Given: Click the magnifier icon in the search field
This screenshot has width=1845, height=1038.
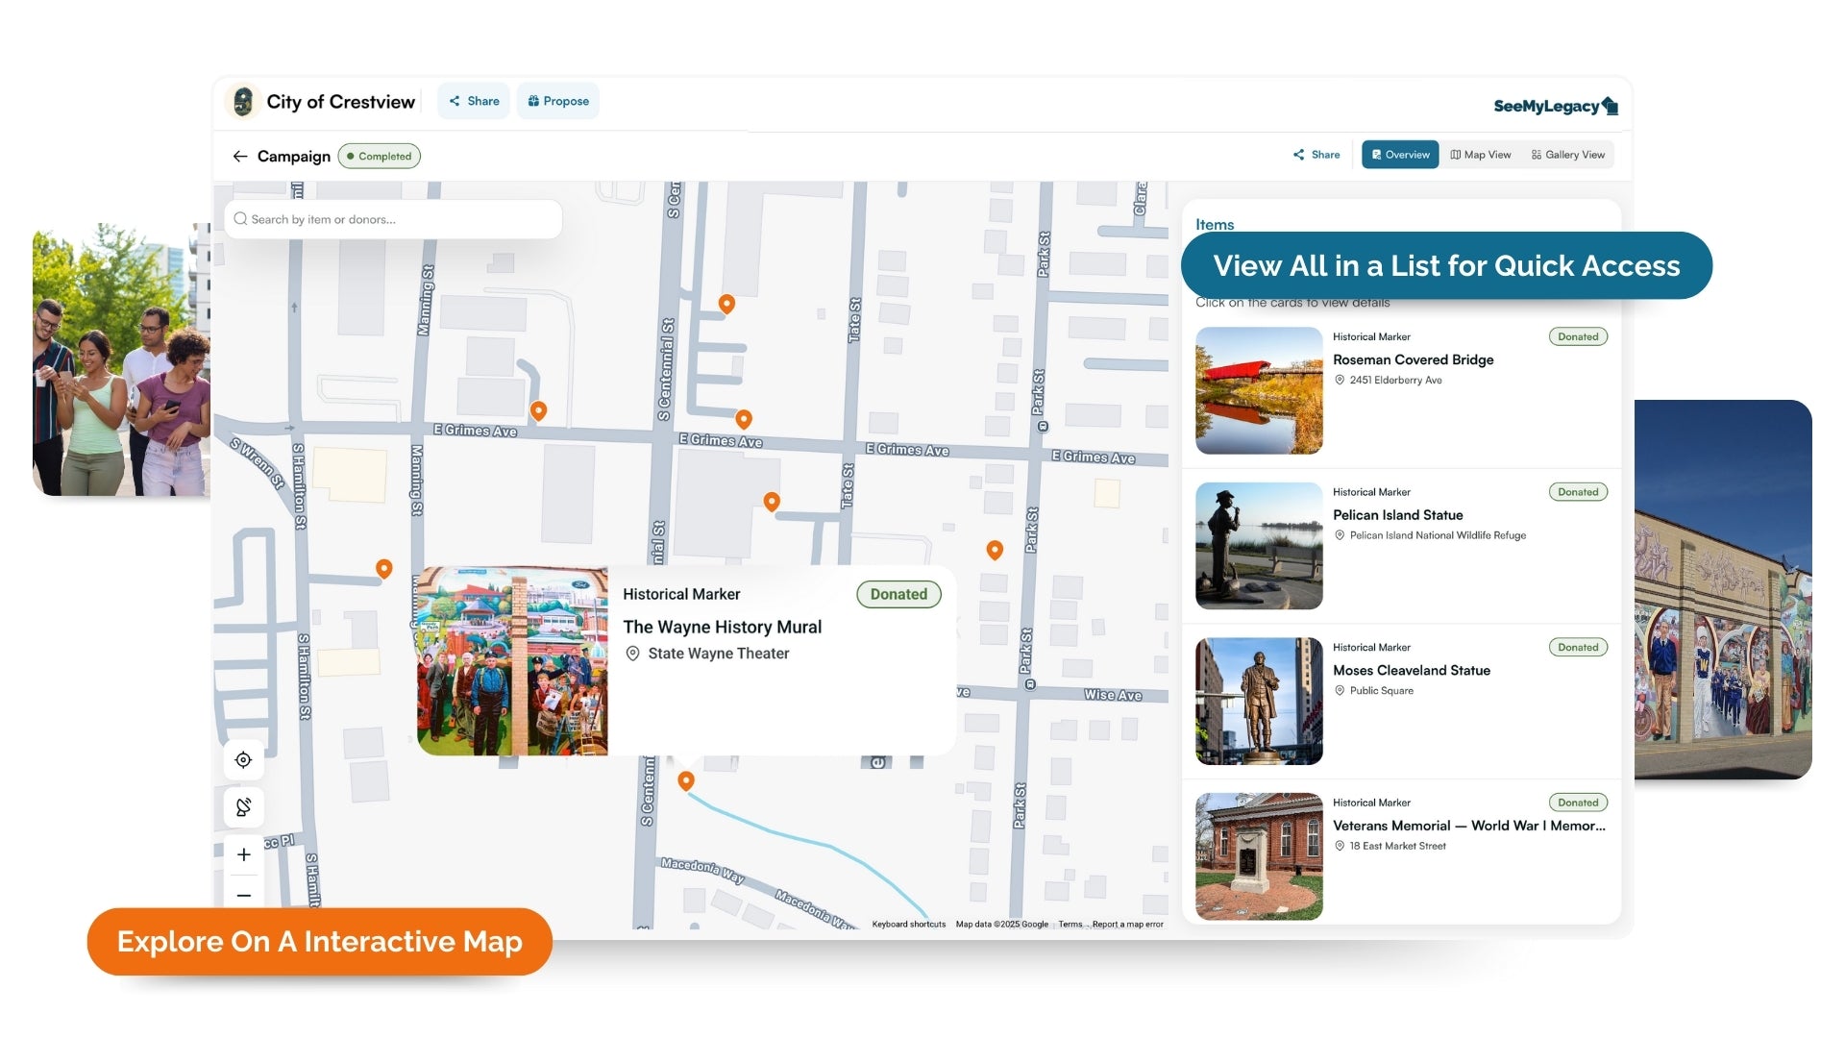Looking at the screenshot, I should coord(240,219).
